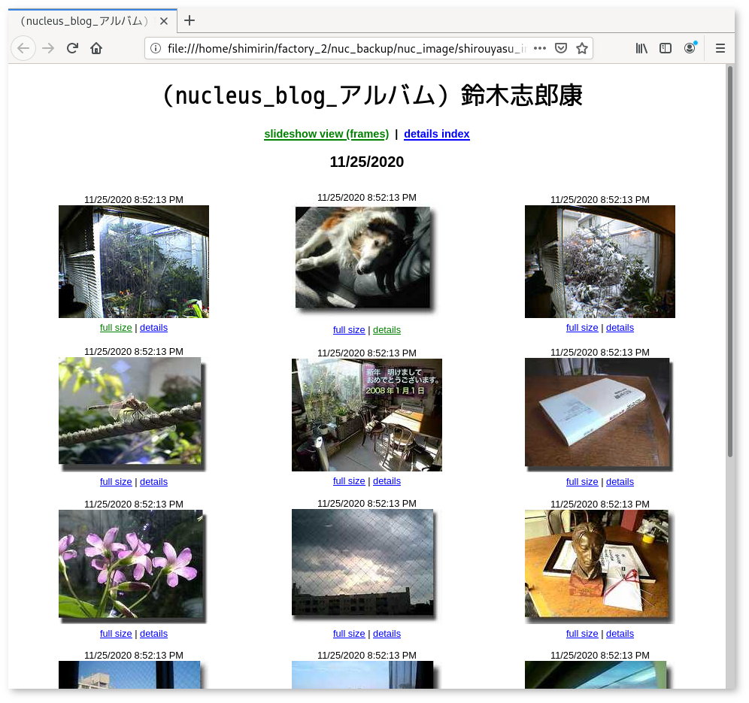Click the browser Back arrow button
749x703 pixels.
(x=23, y=48)
